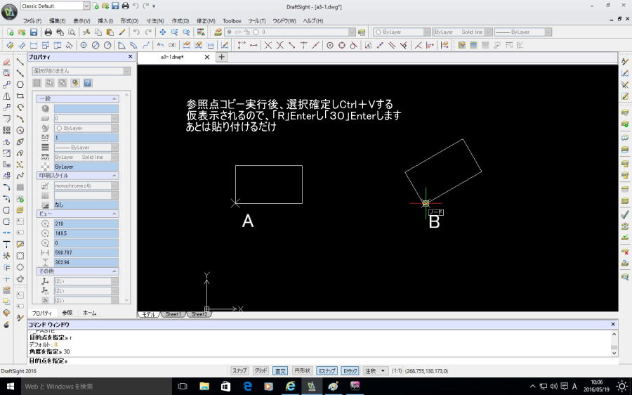
Task: Click the Properties panel vertical scrollbar
Action: [x=126, y=197]
